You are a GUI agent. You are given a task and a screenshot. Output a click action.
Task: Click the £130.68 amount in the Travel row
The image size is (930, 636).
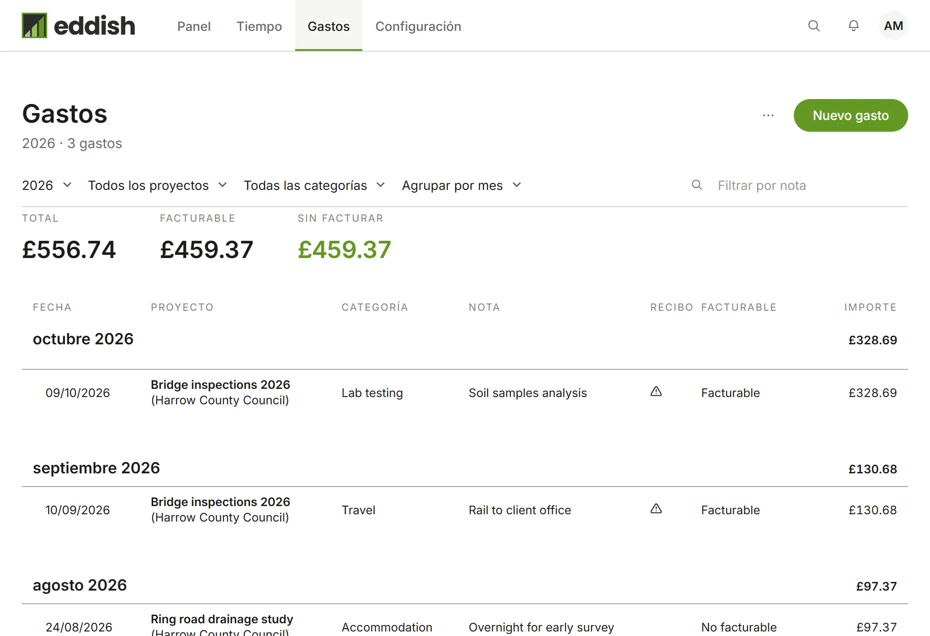tap(873, 510)
